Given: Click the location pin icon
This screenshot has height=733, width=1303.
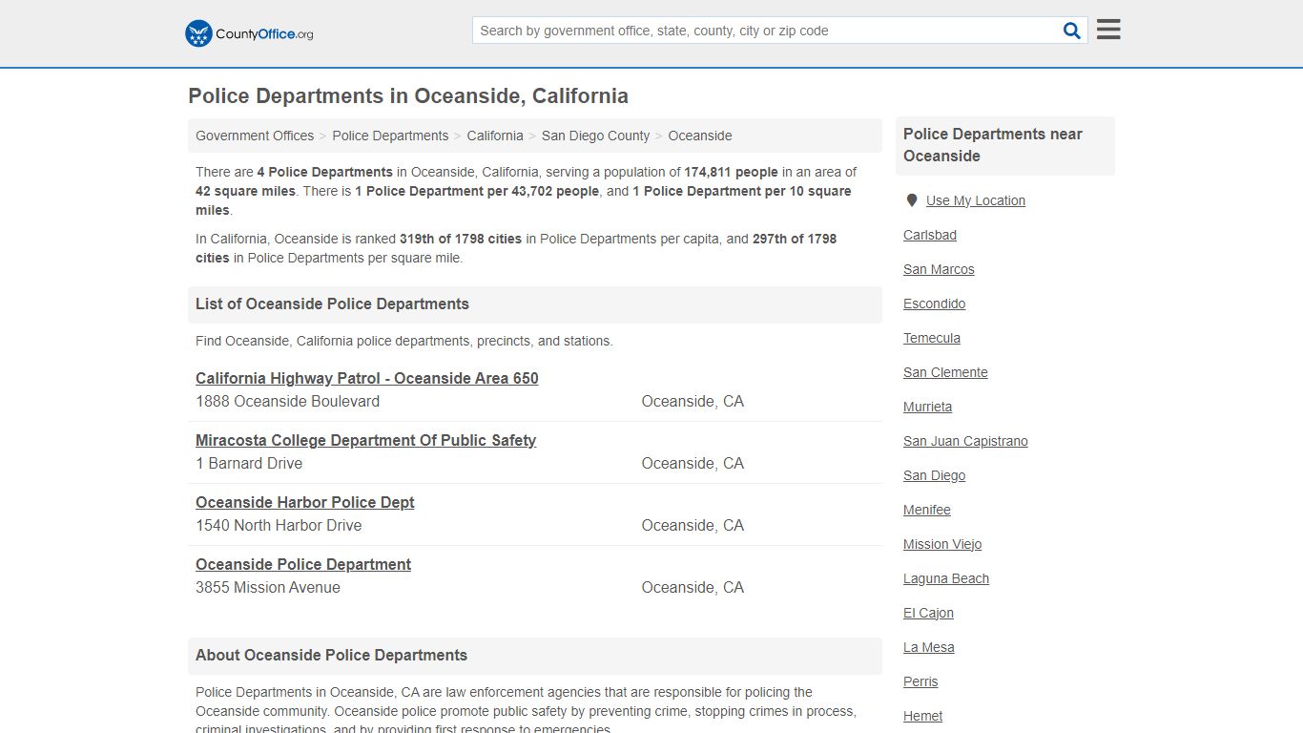Looking at the screenshot, I should click(912, 200).
